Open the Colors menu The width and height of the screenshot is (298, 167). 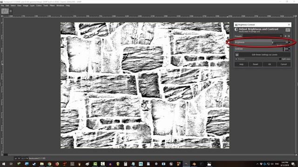(39, 6)
